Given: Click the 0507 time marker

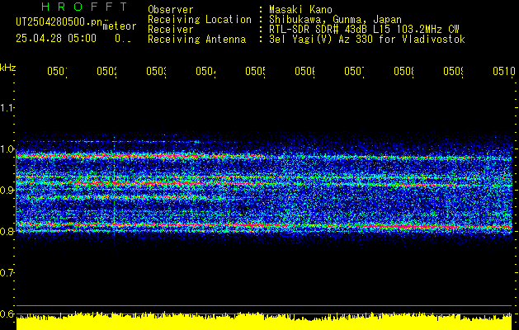Looking at the screenshot, I should (x=354, y=71).
